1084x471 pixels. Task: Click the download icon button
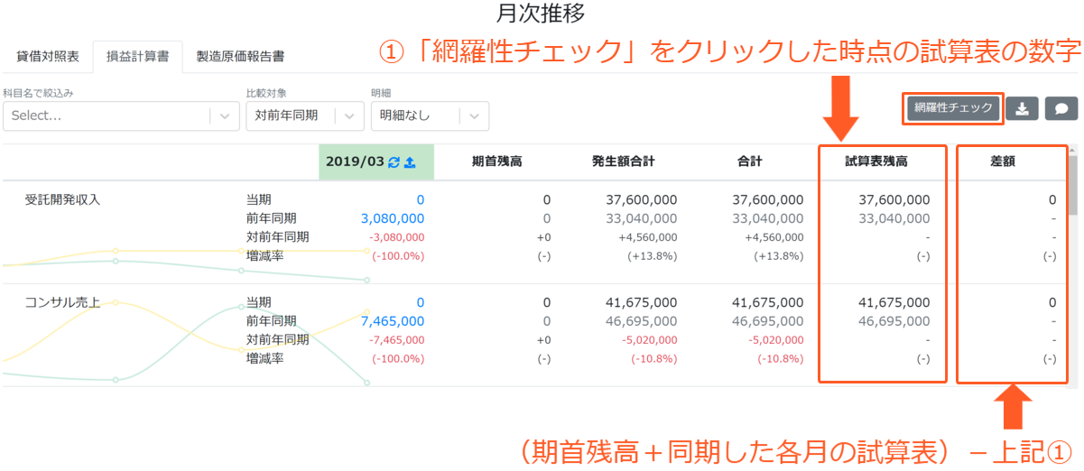1022,108
